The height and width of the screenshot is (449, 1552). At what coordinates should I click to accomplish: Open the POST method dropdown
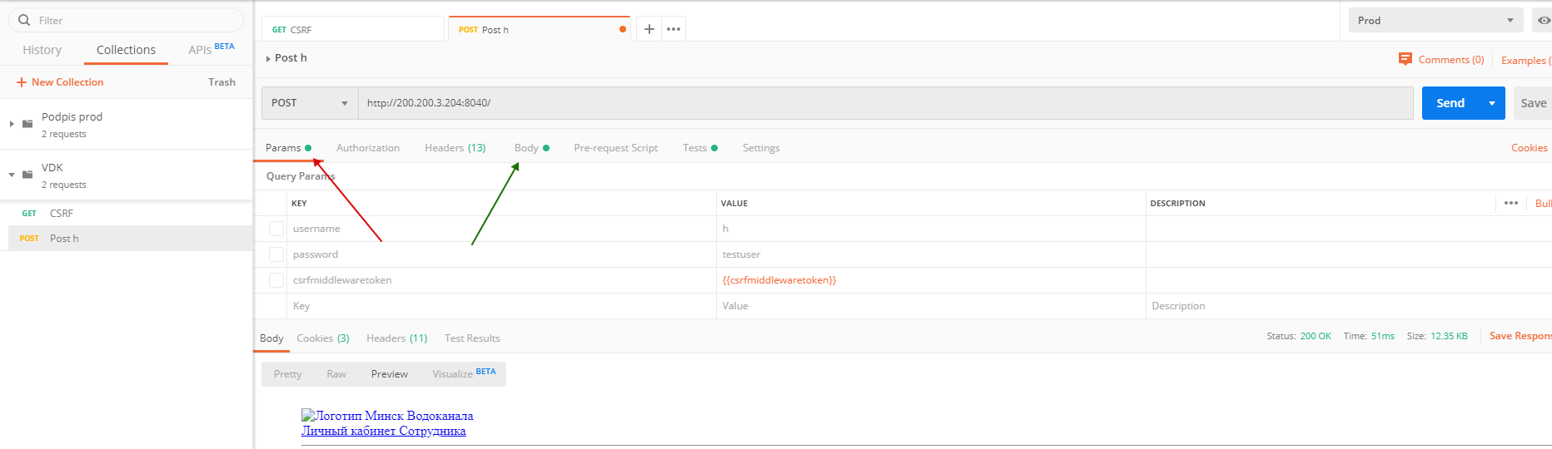(x=310, y=103)
